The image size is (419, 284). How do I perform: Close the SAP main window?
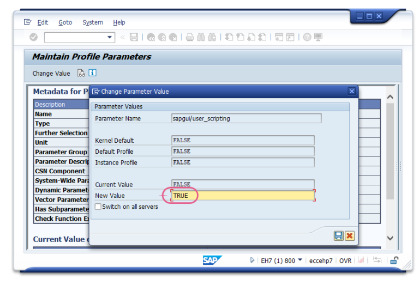tap(379, 16)
